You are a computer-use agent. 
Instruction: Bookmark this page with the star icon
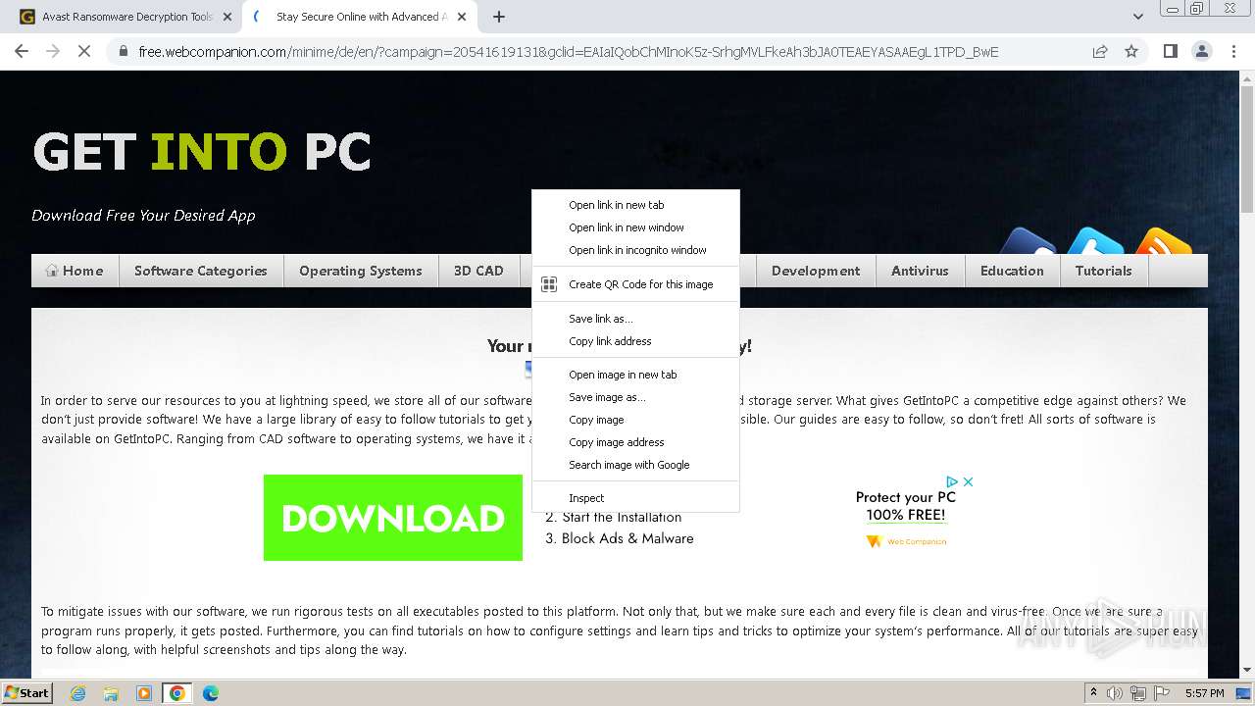click(1131, 52)
